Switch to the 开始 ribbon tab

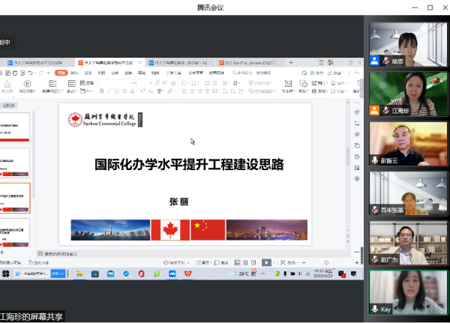(x=61, y=73)
